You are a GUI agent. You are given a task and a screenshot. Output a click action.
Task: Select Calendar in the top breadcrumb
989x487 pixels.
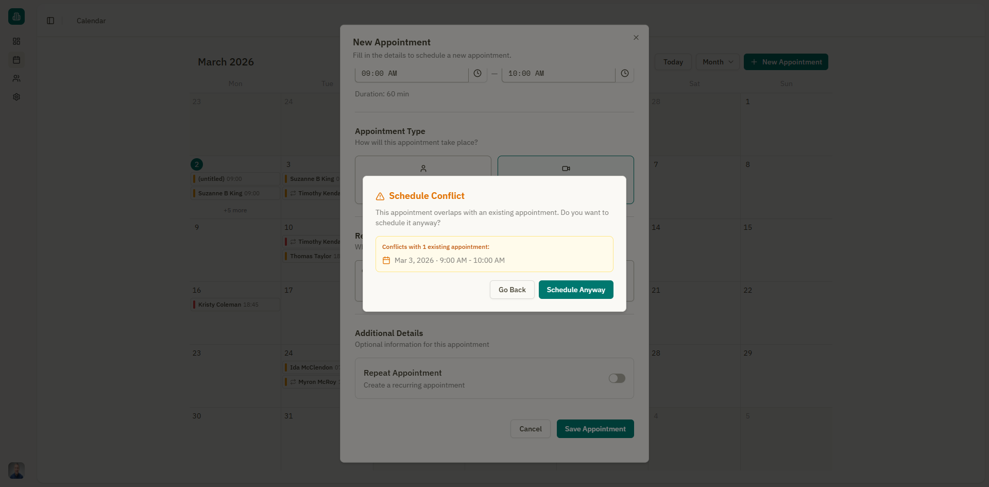pyautogui.click(x=91, y=21)
